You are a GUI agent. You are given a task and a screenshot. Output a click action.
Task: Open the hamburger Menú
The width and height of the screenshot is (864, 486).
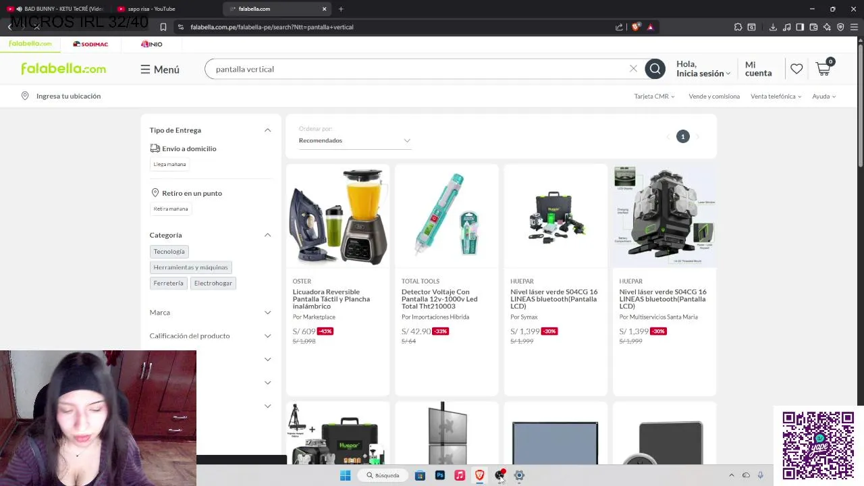coord(160,69)
